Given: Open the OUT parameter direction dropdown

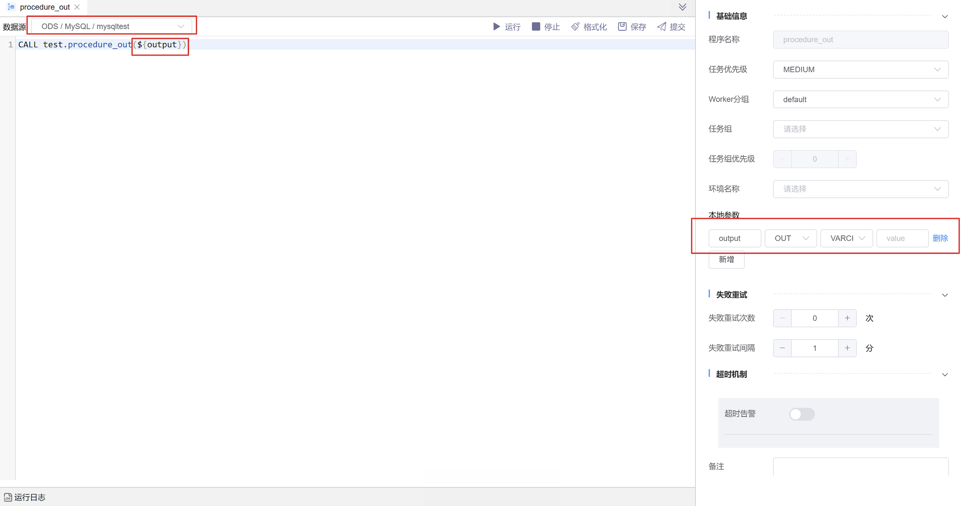Looking at the screenshot, I should pos(790,238).
